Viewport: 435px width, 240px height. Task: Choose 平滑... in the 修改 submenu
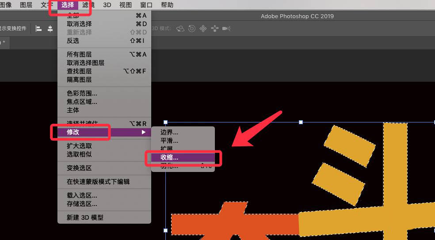[183, 141]
